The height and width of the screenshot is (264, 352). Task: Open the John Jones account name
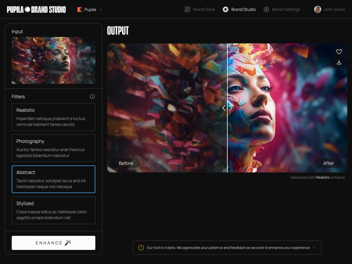(334, 10)
